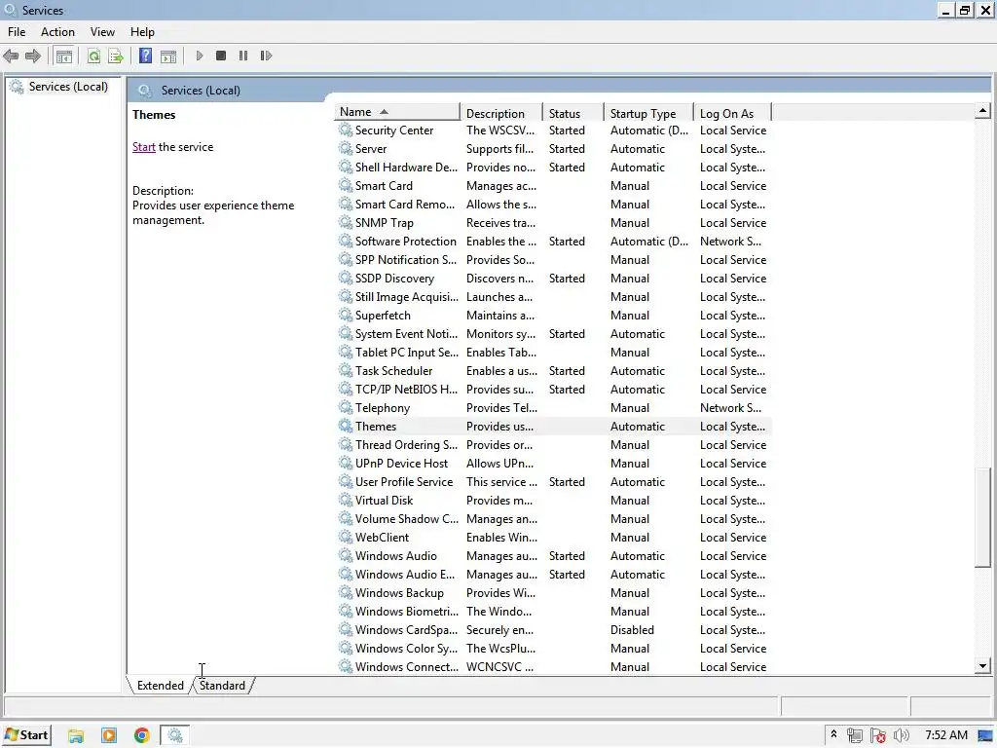Viewport: 997px width, 748px height.
Task: Switch to the Extended tab
Action: point(161,685)
